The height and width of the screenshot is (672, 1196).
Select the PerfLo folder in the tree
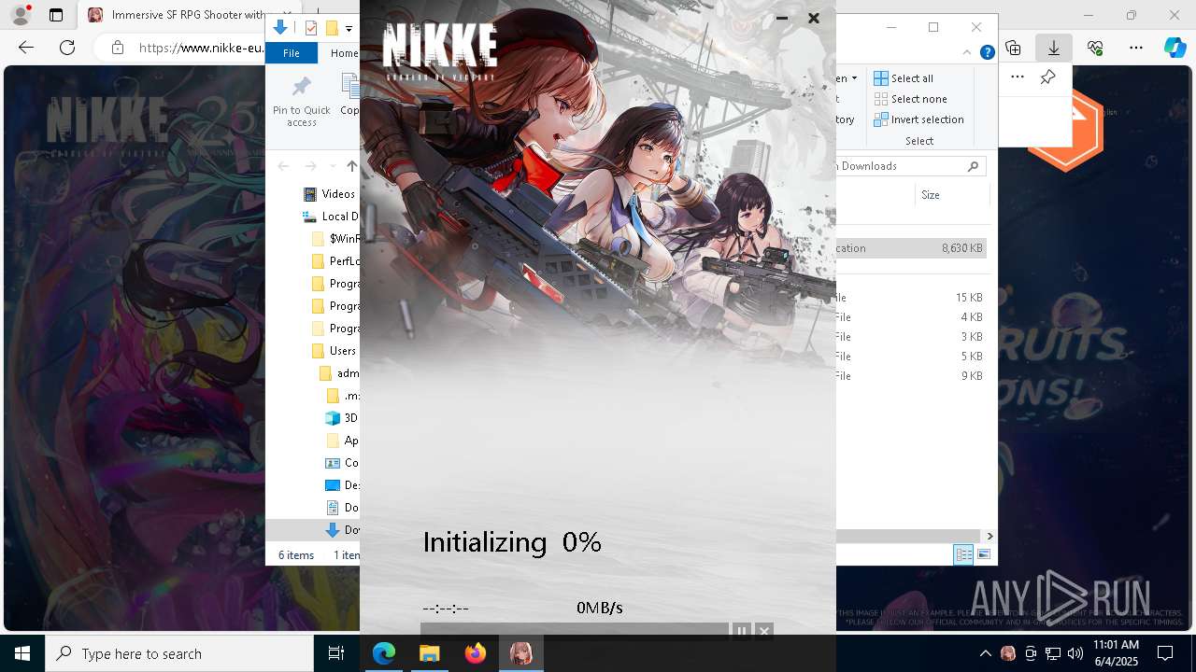click(335, 261)
